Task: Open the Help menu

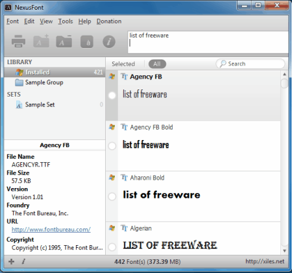Action: tap(84, 21)
